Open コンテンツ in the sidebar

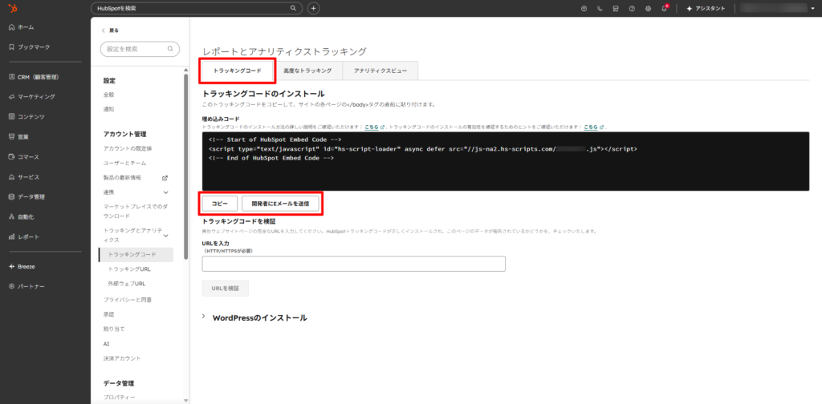(x=26, y=117)
